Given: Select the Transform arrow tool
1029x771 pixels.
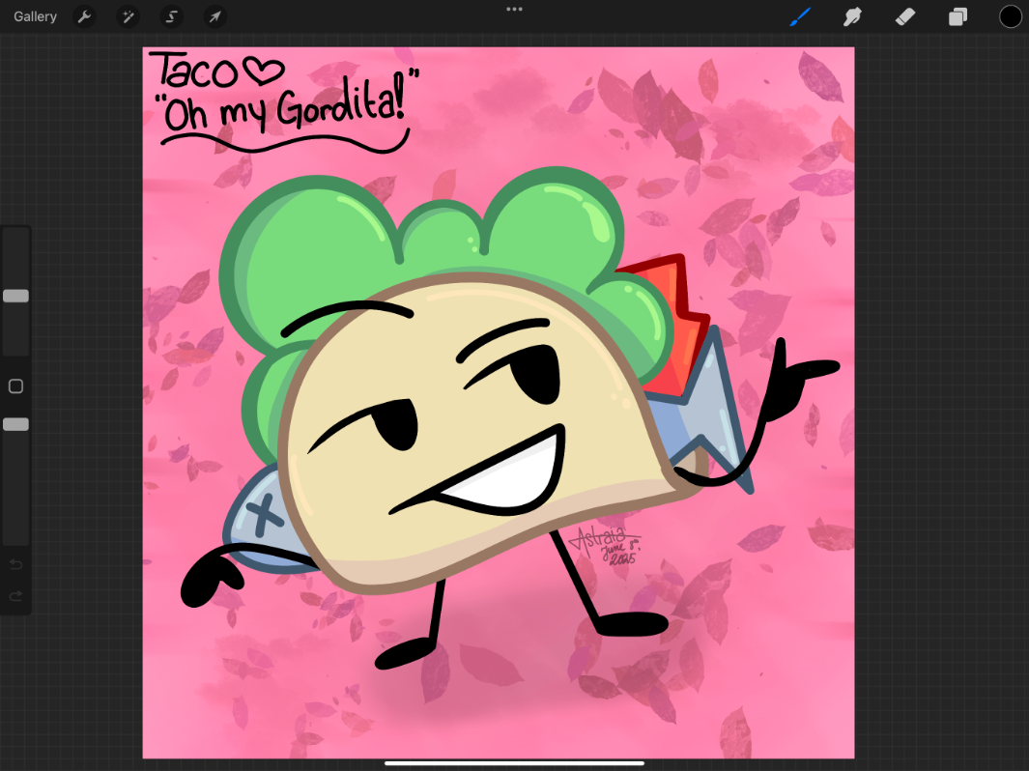Looking at the screenshot, I should [x=214, y=16].
